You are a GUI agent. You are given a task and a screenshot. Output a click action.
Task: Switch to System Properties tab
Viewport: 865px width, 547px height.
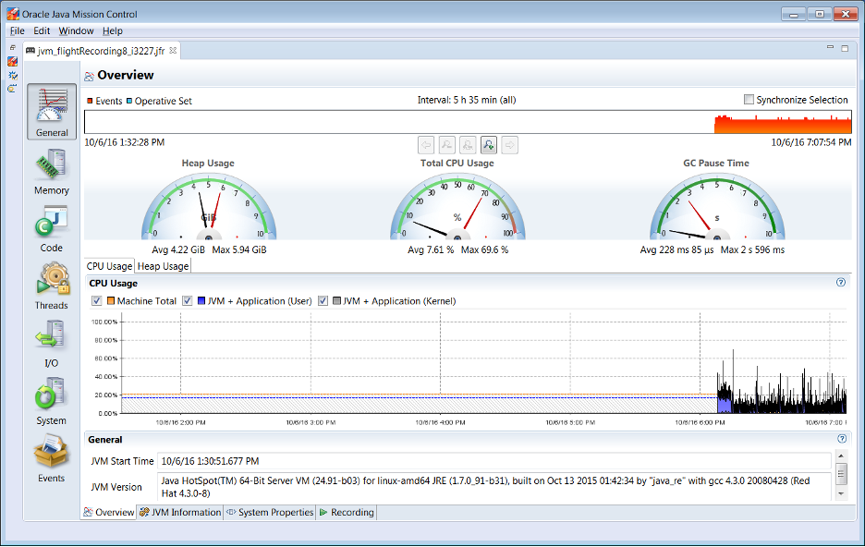(x=270, y=512)
